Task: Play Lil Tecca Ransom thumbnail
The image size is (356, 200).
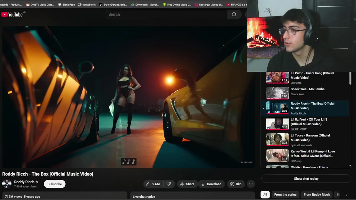Action: tap(278, 139)
